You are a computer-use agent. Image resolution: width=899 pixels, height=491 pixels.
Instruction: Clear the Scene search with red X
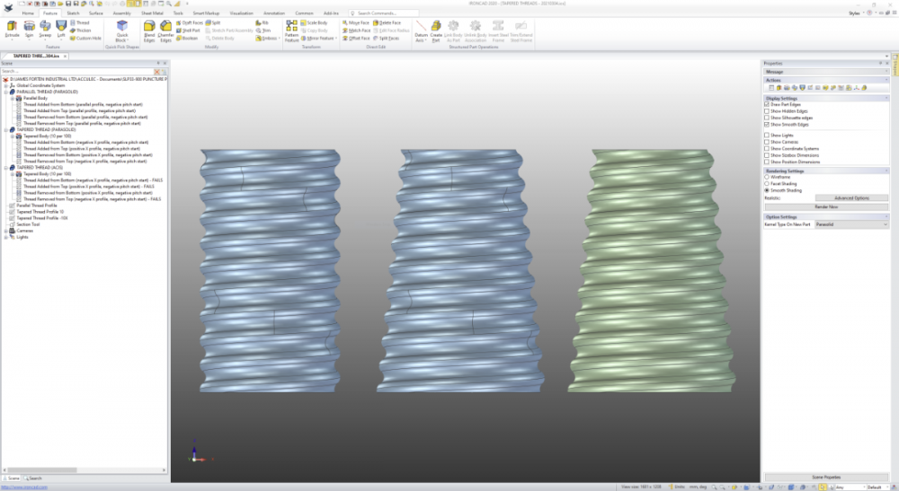coord(156,72)
